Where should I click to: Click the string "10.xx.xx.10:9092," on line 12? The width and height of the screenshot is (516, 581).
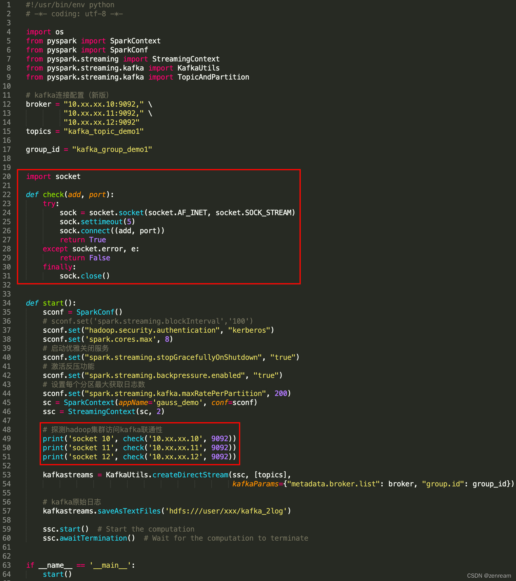coord(104,104)
